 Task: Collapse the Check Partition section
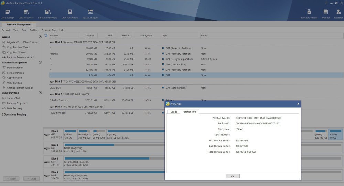tap(40, 93)
